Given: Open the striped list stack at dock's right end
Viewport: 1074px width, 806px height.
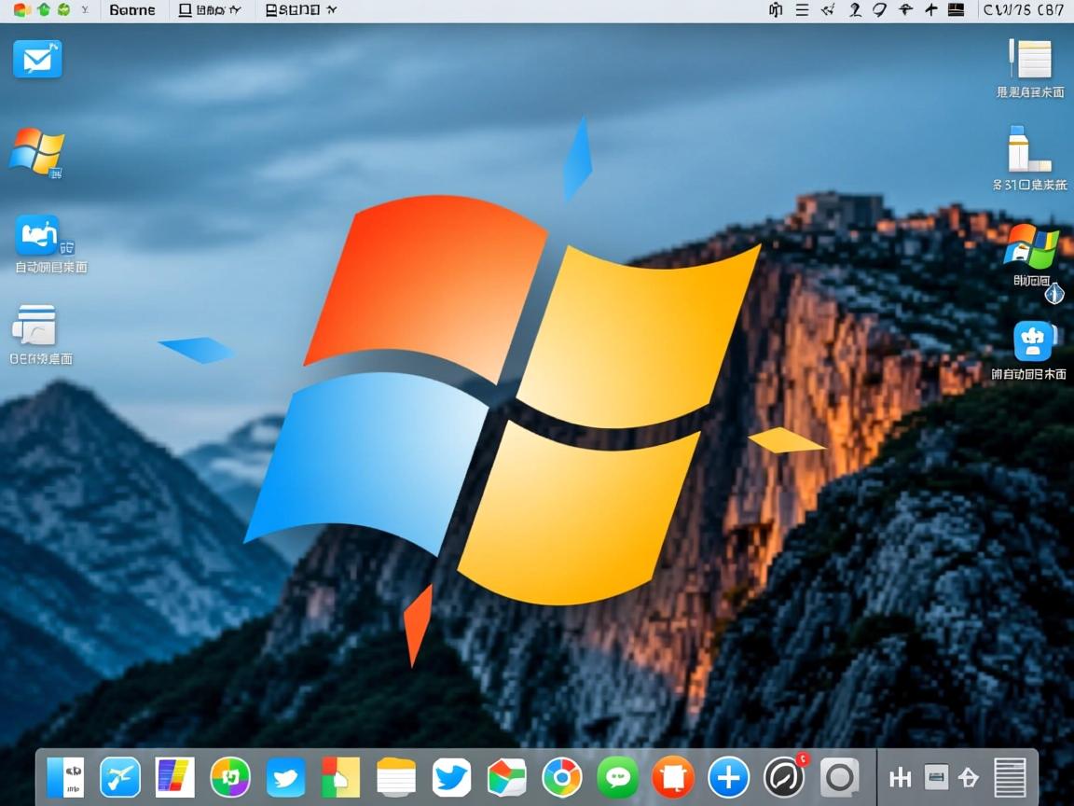Looking at the screenshot, I should (1010, 777).
